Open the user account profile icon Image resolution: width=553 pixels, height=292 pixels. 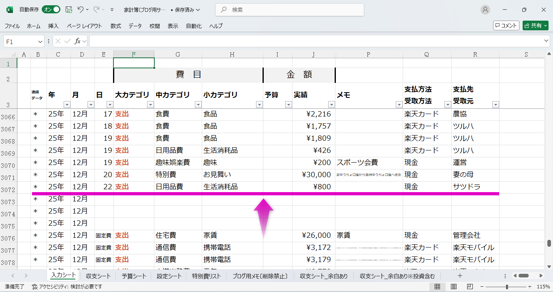click(485, 10)
